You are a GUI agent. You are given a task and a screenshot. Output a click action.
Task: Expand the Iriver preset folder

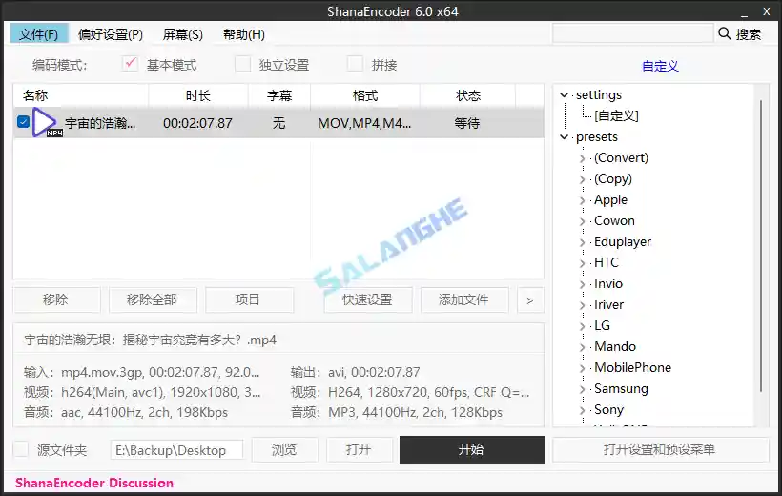pyautogui.click(x=582, y=305)
